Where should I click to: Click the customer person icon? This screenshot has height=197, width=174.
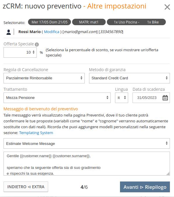(x=8, y=32)
